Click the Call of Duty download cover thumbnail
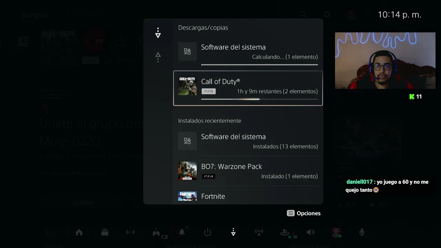The width and height of the screenshot is (441, 248). click(x=187, y=86)
